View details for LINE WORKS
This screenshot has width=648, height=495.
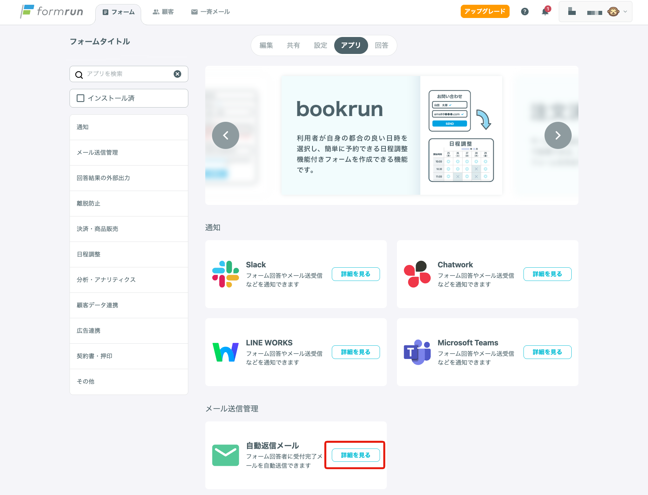pyautogui.click(x=356, y=352)
